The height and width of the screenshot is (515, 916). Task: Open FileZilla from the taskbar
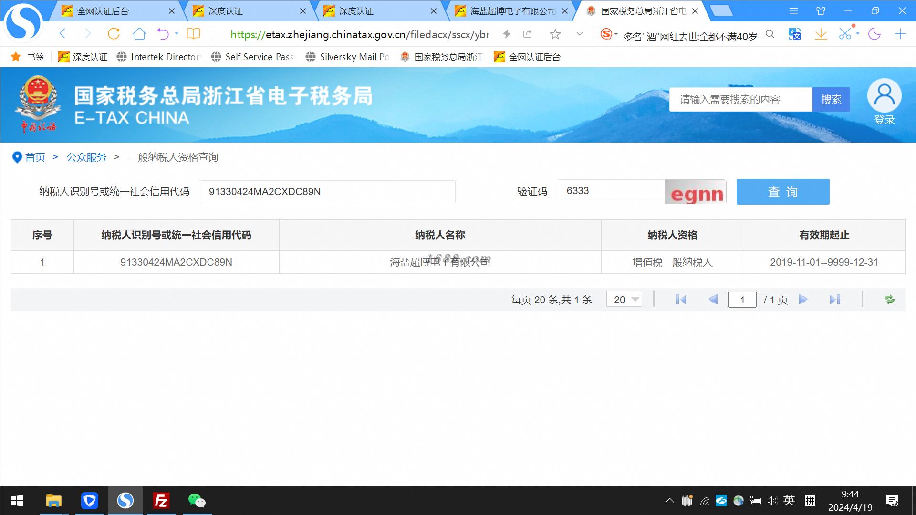pos(161,501)
